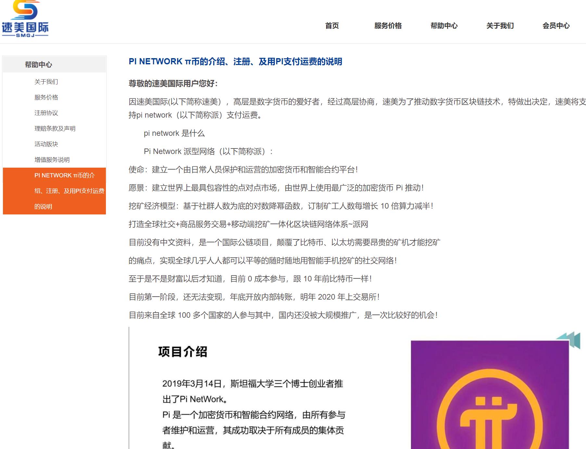Click the 愿景 paragraph line
The image size is (586, 449).
[x=276, y=188]
